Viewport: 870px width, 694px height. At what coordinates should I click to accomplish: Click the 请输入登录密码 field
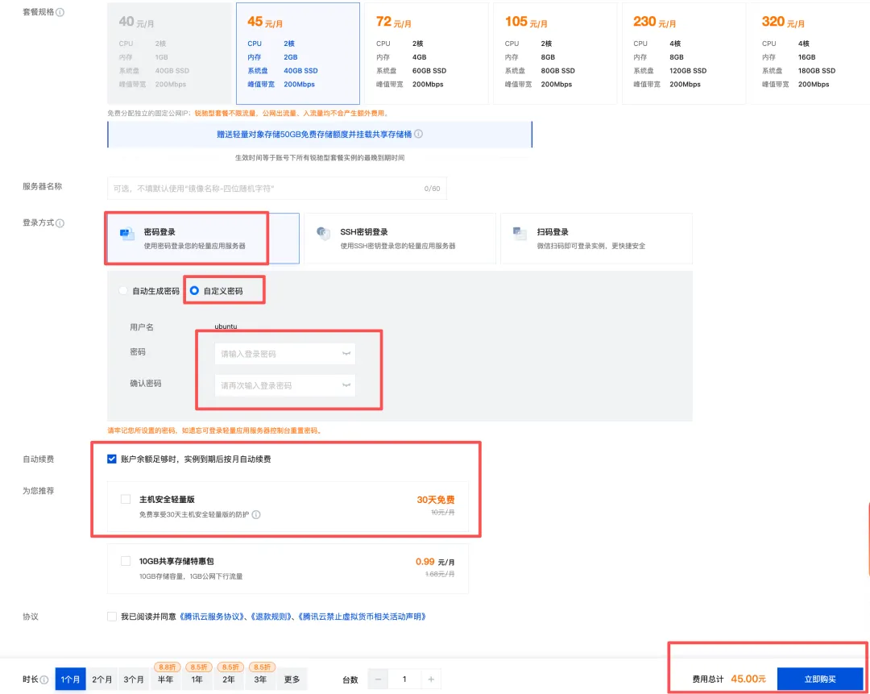tap(284, 354)
